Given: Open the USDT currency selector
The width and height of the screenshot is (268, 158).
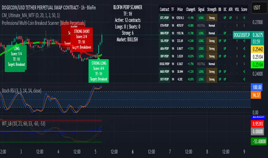Looking at the screenshot, I should pos(259,8).
